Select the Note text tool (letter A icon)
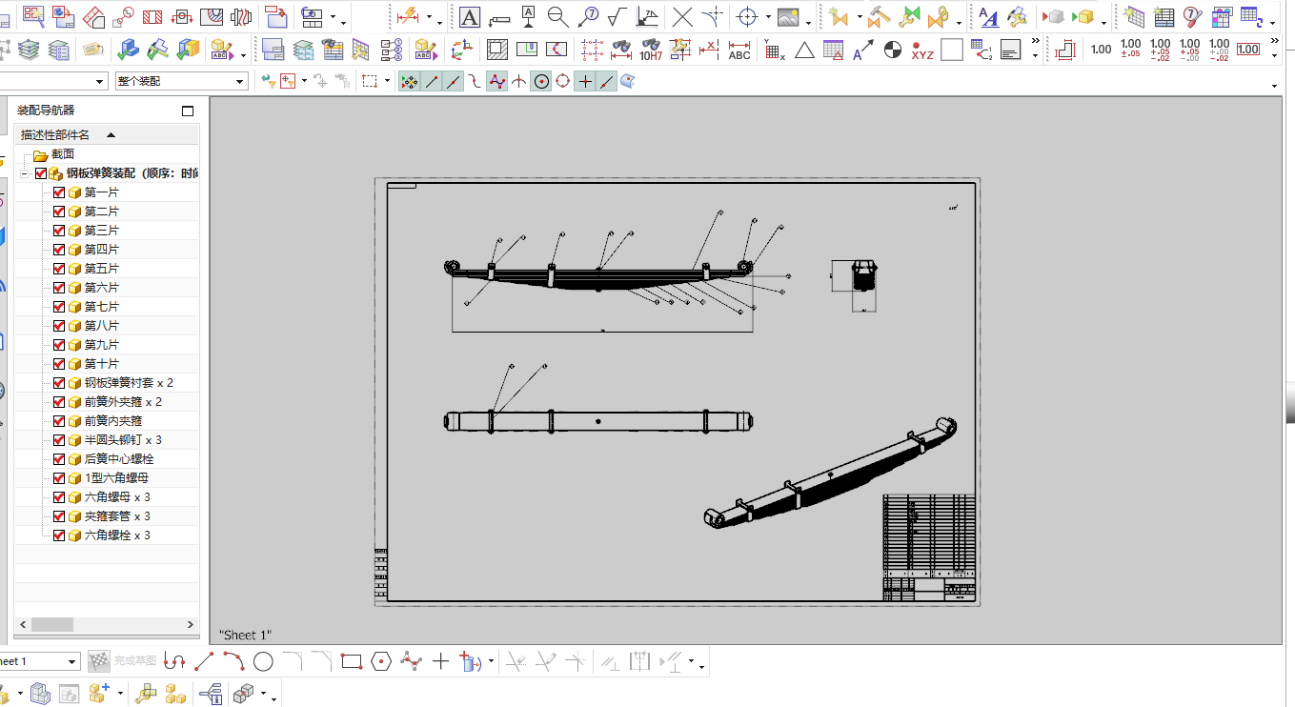The image size is (1295, 707). (470, 17)
